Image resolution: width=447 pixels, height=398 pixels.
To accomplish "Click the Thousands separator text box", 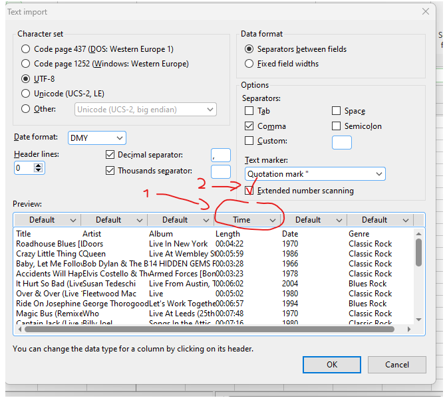I will [220, 171].
